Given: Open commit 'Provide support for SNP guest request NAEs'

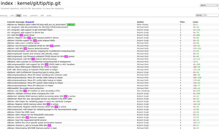Looking at the screenshot, I should (31, 40).
